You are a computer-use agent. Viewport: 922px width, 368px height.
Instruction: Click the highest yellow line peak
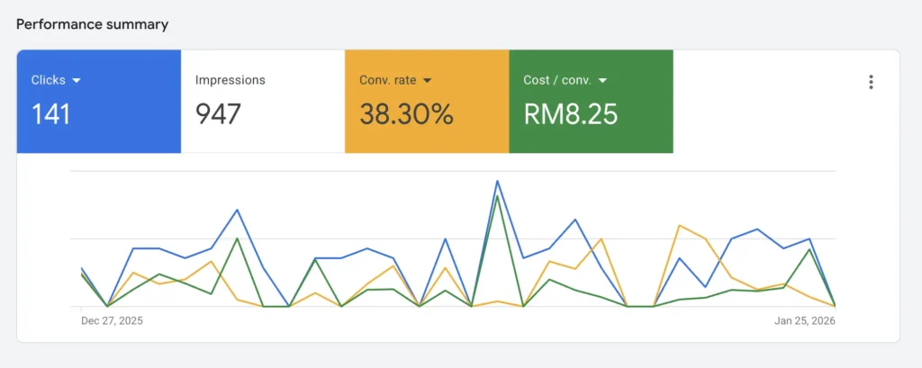click(679, 225)
